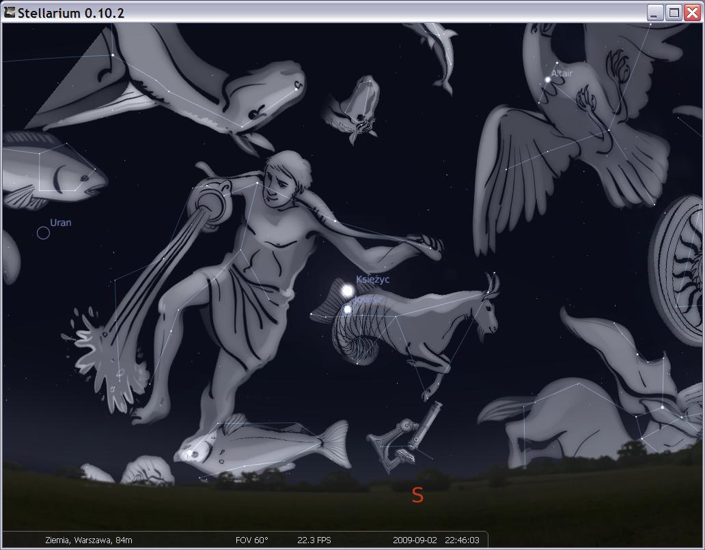Click the Stellarium icon in title bar
The image size is (705, 550).
tap(10, 12)
